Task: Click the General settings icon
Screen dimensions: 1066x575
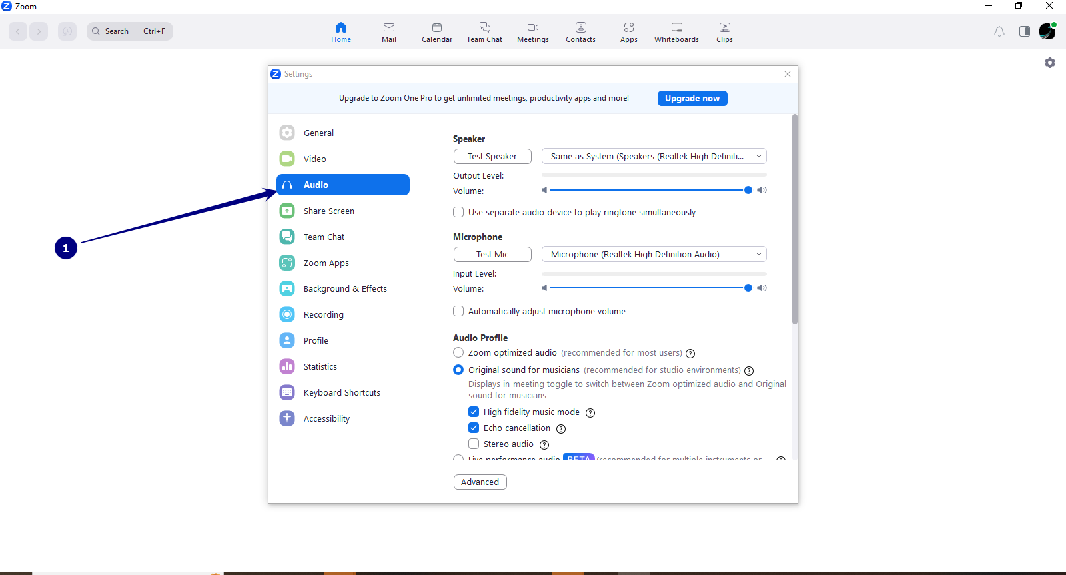Action: [287, 133]
